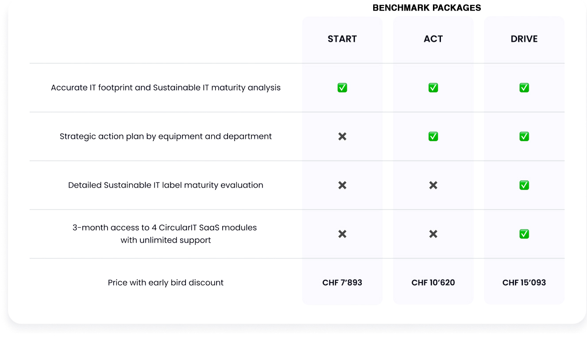This screenshot has height=339, width=587.
Task: Click the START price CHF 7'893
Action: pyautogui.click(x=342, y=282)
